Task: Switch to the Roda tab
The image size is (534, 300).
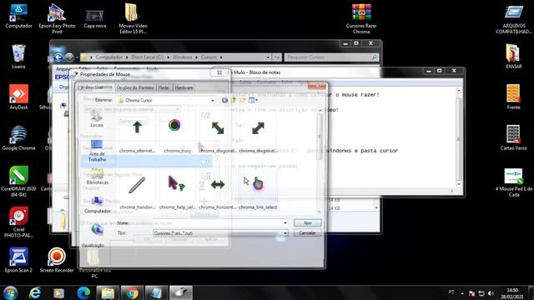Action: (x=164, y=87)
